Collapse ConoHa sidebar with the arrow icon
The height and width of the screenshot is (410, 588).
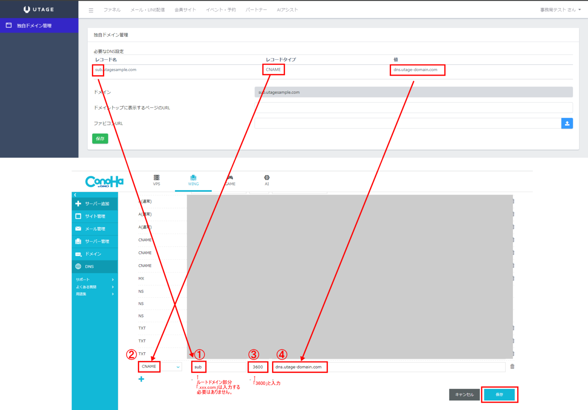tap(75, 195)
